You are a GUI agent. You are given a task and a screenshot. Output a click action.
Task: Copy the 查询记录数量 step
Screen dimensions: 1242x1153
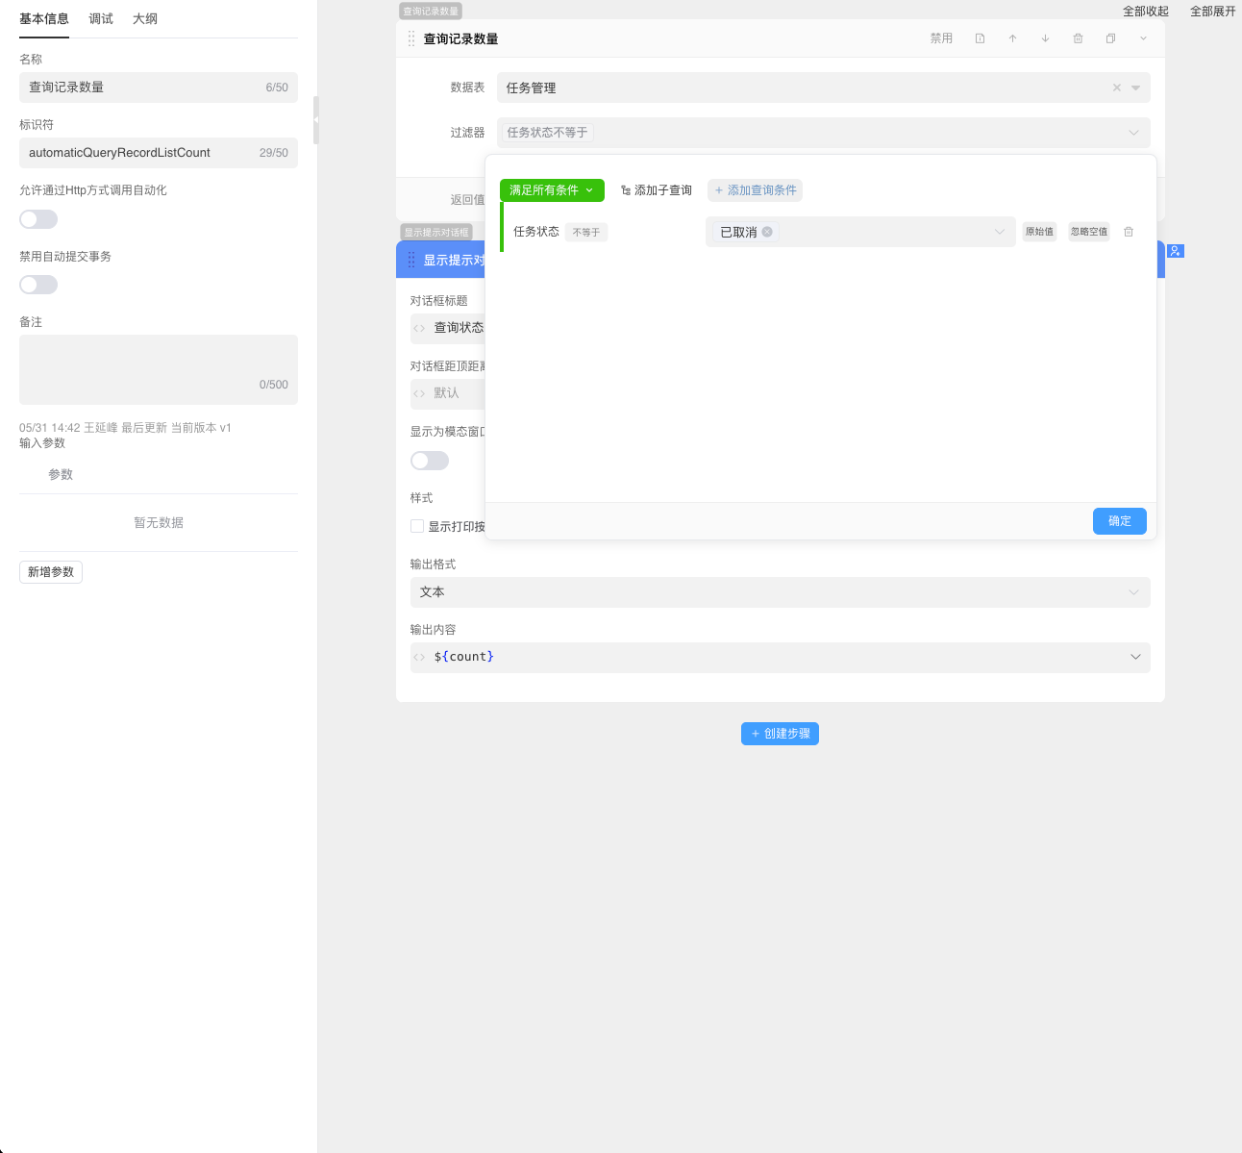(x=1110, y=38)
